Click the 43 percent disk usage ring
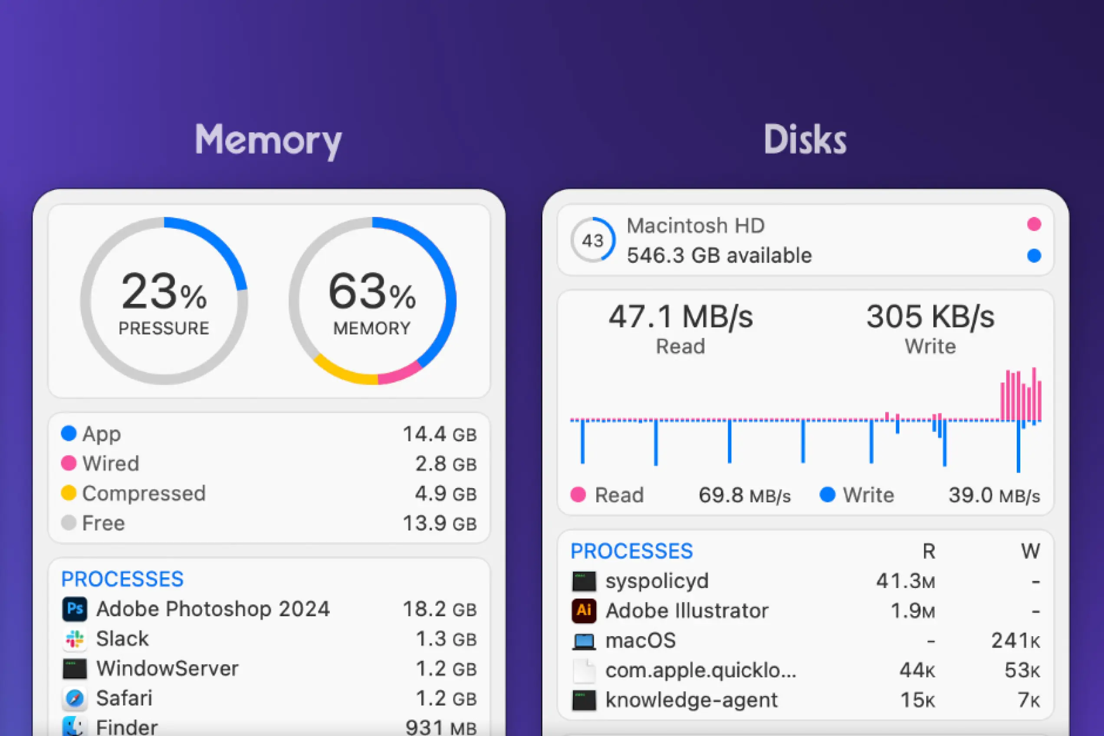 click(593, 240)
